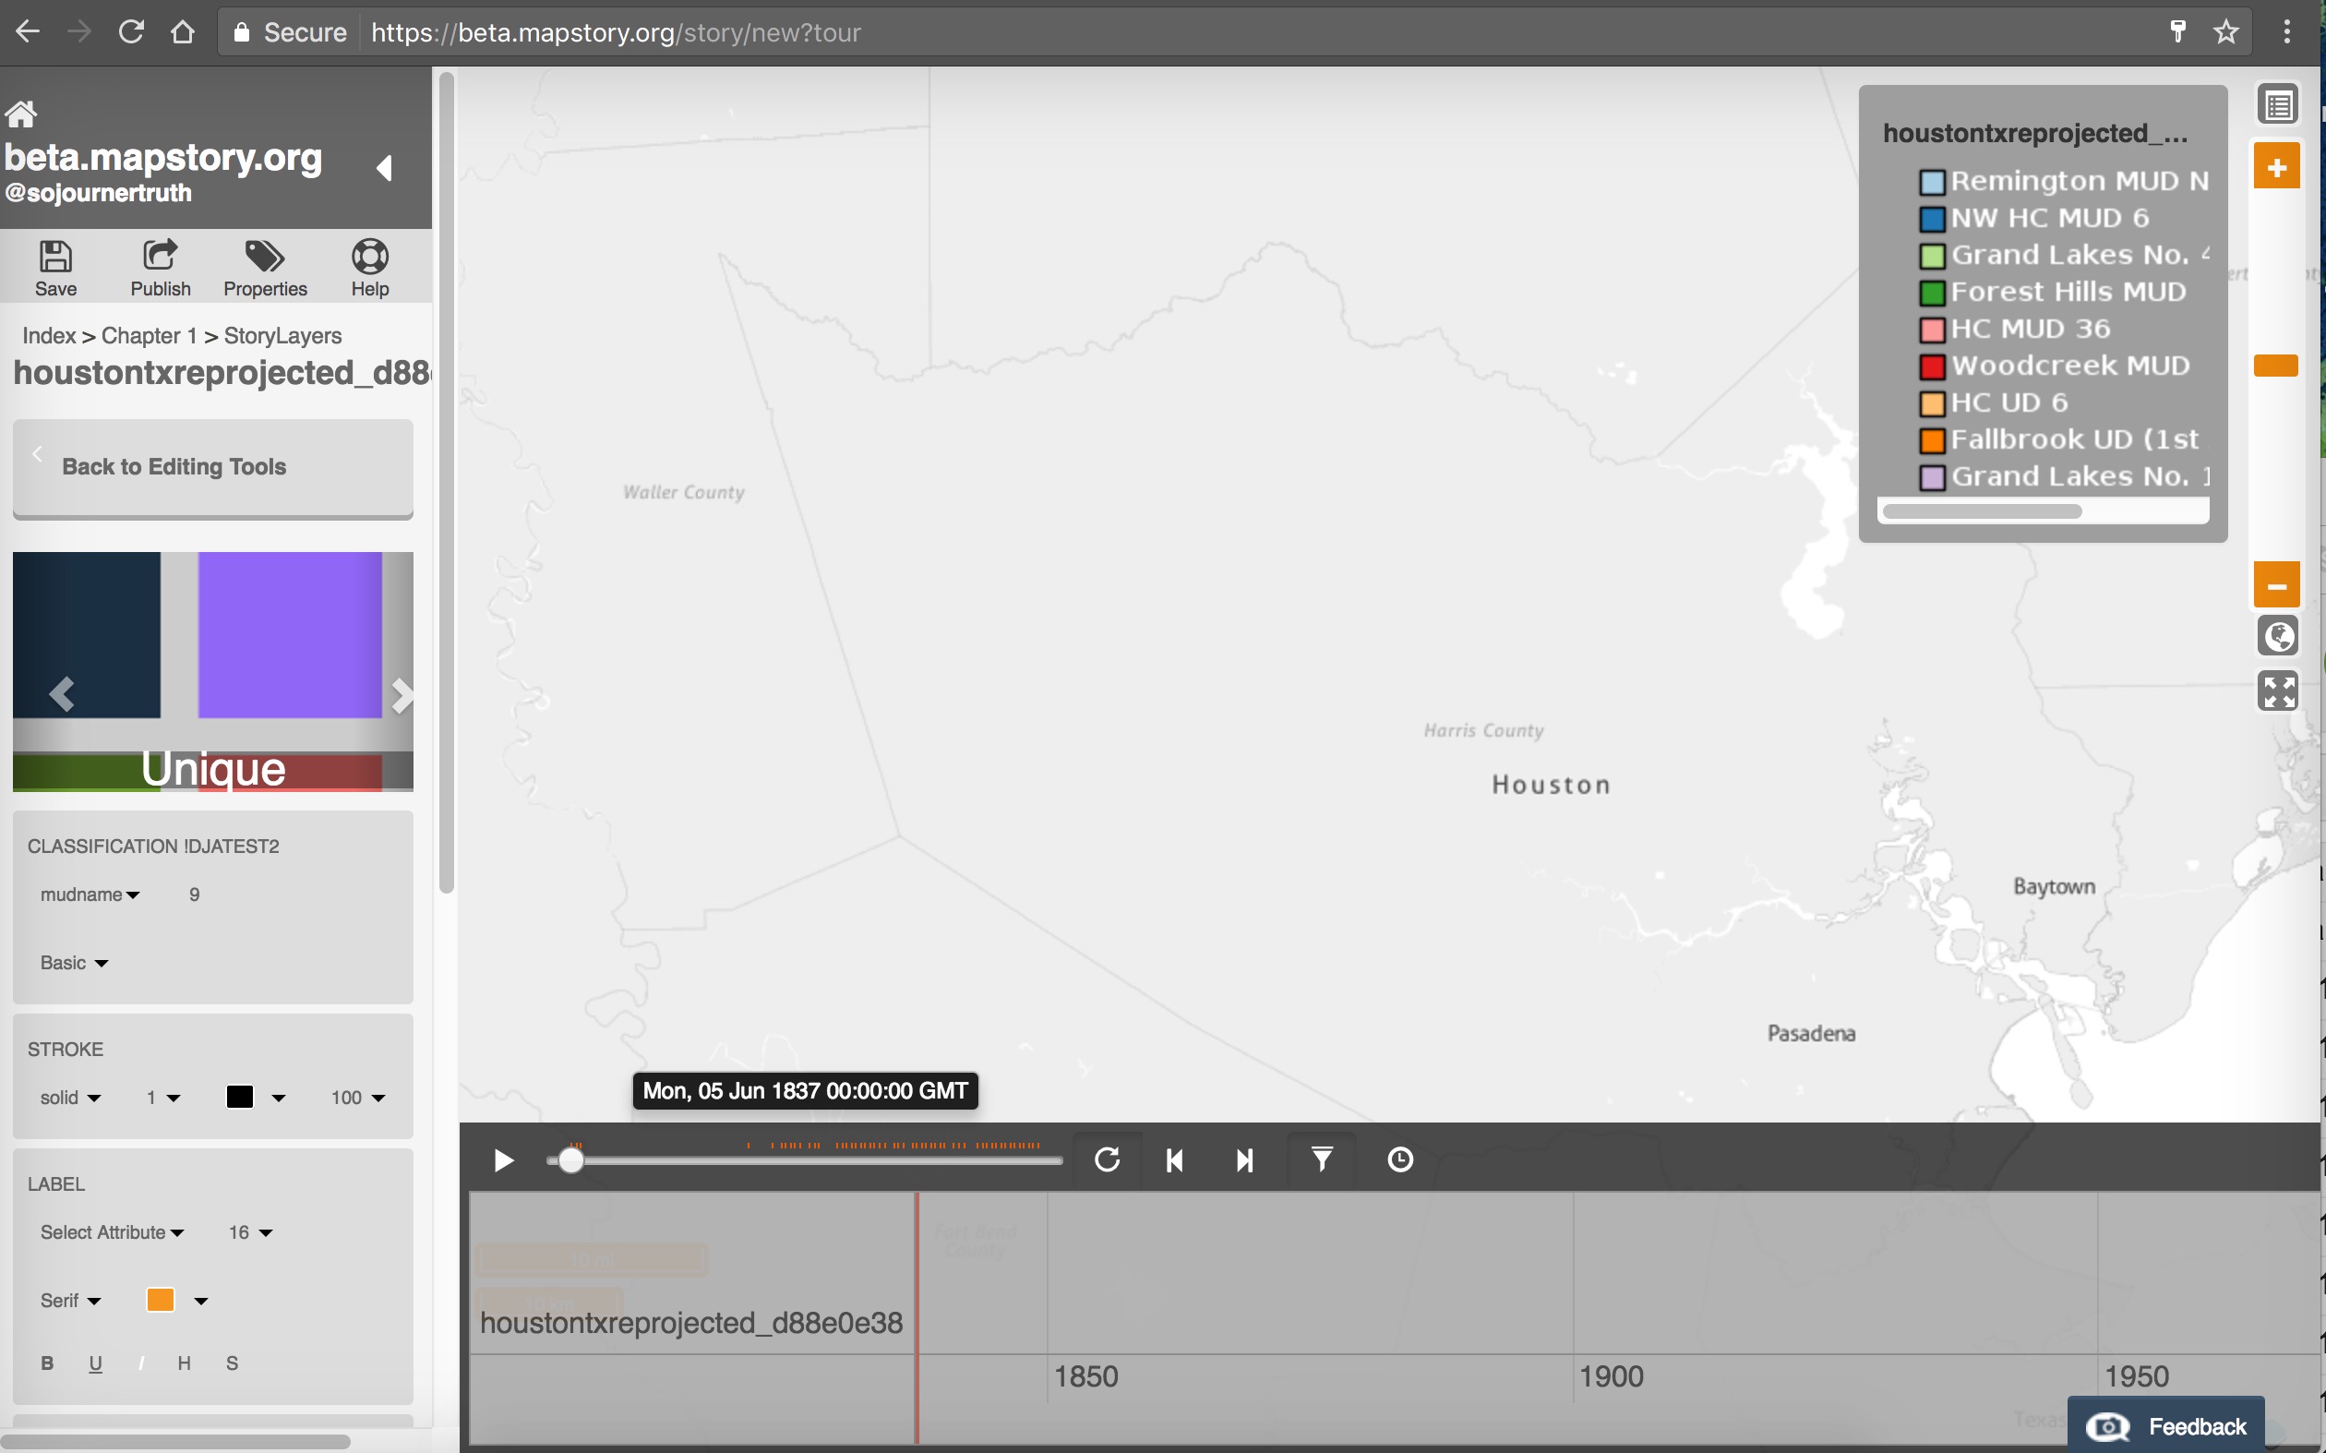Click the Feedback button
Image resolution: width=2326 pixels, height=1453 pixels.
[x=2167, y=1424]
